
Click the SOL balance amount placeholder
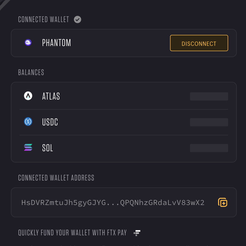[x=209, y=148]
